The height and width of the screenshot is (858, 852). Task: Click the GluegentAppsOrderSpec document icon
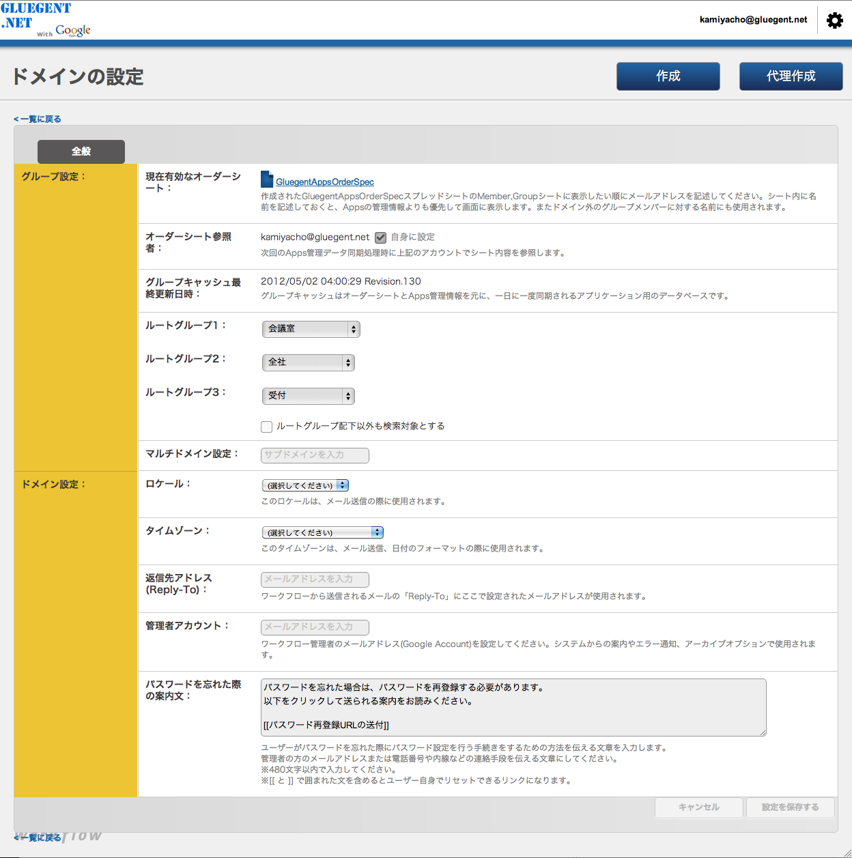[267, 180]
